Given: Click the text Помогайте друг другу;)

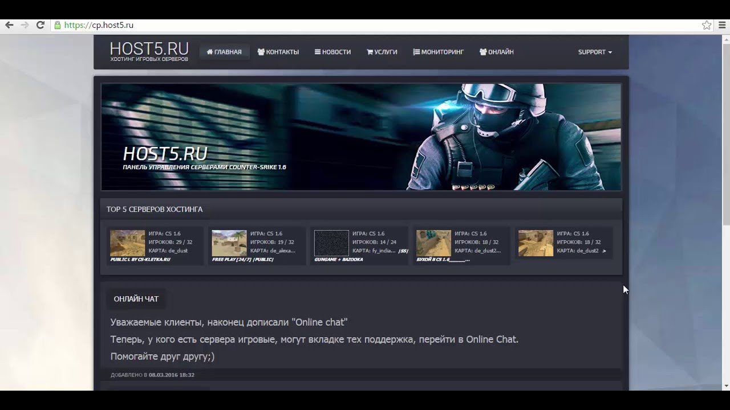Looking at the screenshot, I should pos(163,357).
